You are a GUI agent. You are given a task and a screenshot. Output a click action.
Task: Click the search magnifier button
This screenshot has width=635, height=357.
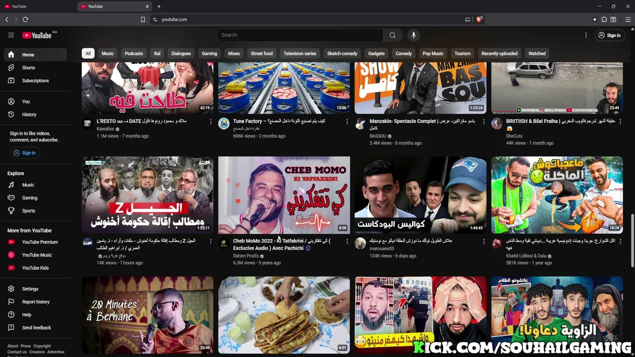(392, 35)
